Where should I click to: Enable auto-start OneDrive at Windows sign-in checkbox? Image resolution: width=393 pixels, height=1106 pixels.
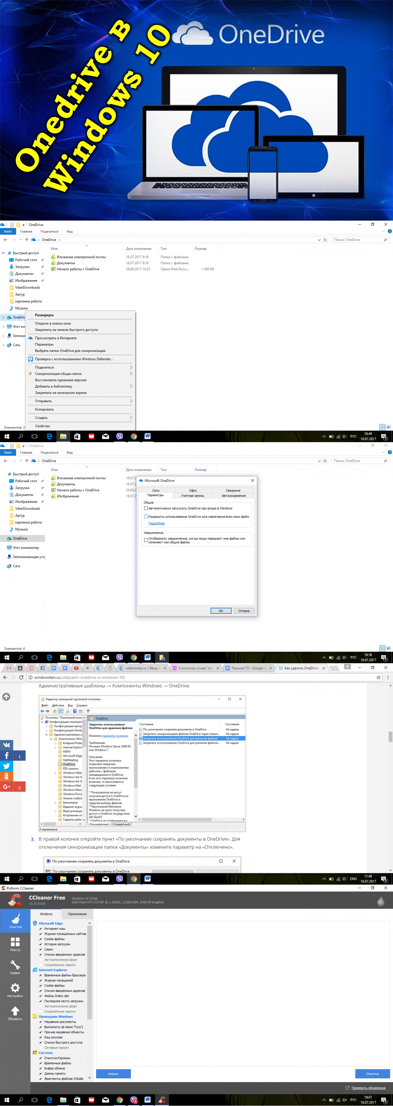[146, 508]
